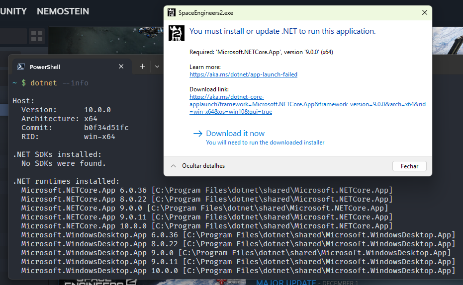This screenshot has width=463, height=285.
Task: Click the SpaceEngineers2.exe title bar icon
Action: coord(172,12)
